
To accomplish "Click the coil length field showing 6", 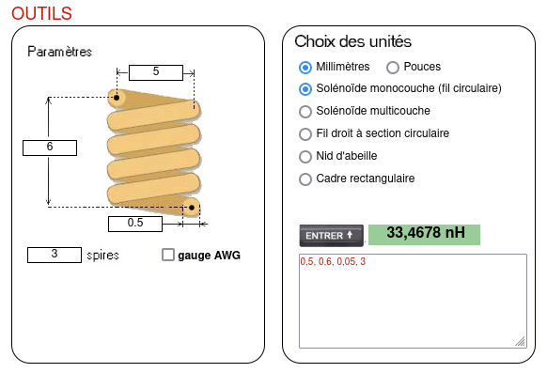I will (x=50, y=148).
